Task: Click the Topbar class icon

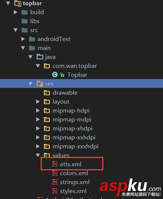Action: [x=55, y=75]
